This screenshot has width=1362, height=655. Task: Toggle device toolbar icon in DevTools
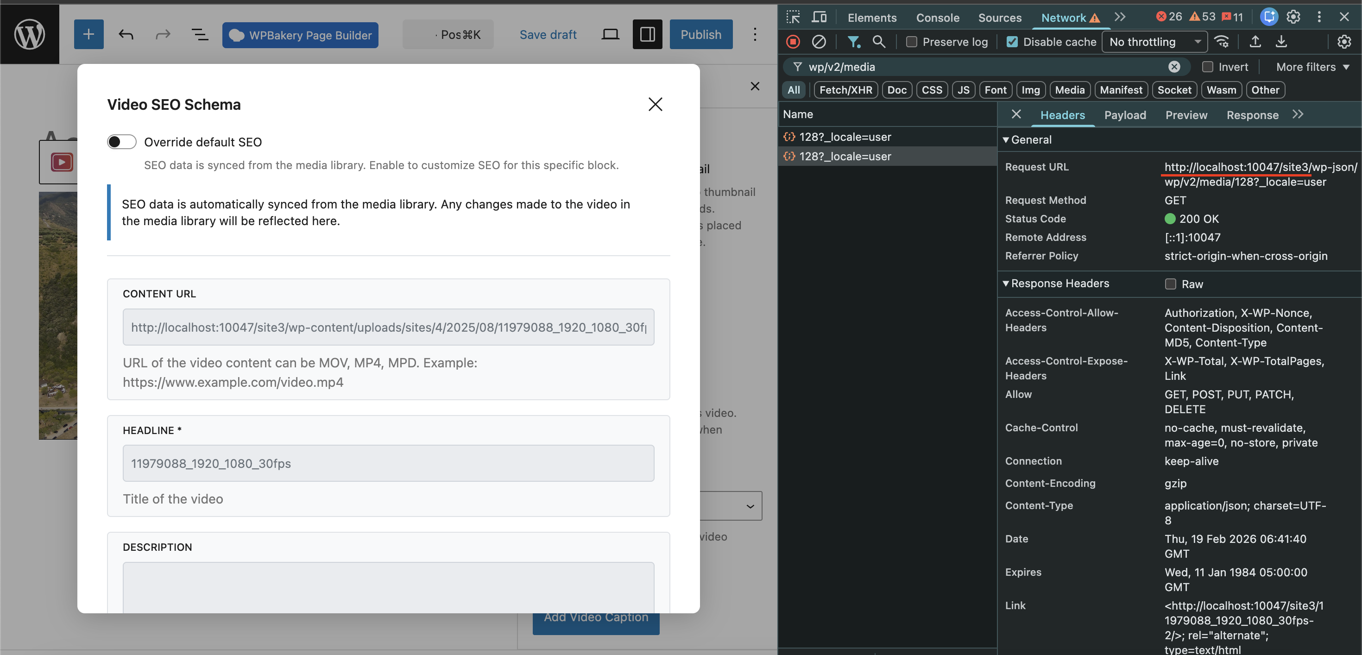tap(819, 17)
